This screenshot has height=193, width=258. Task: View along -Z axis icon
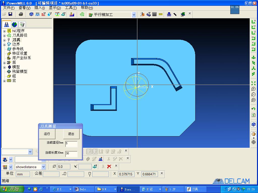253,49
